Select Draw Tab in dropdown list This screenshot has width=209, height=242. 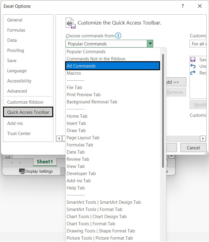point(113,131)
